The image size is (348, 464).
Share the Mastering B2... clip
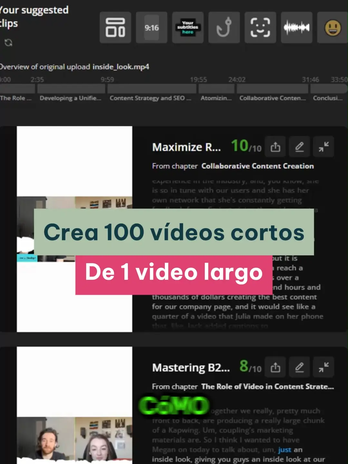click(275, 367)
